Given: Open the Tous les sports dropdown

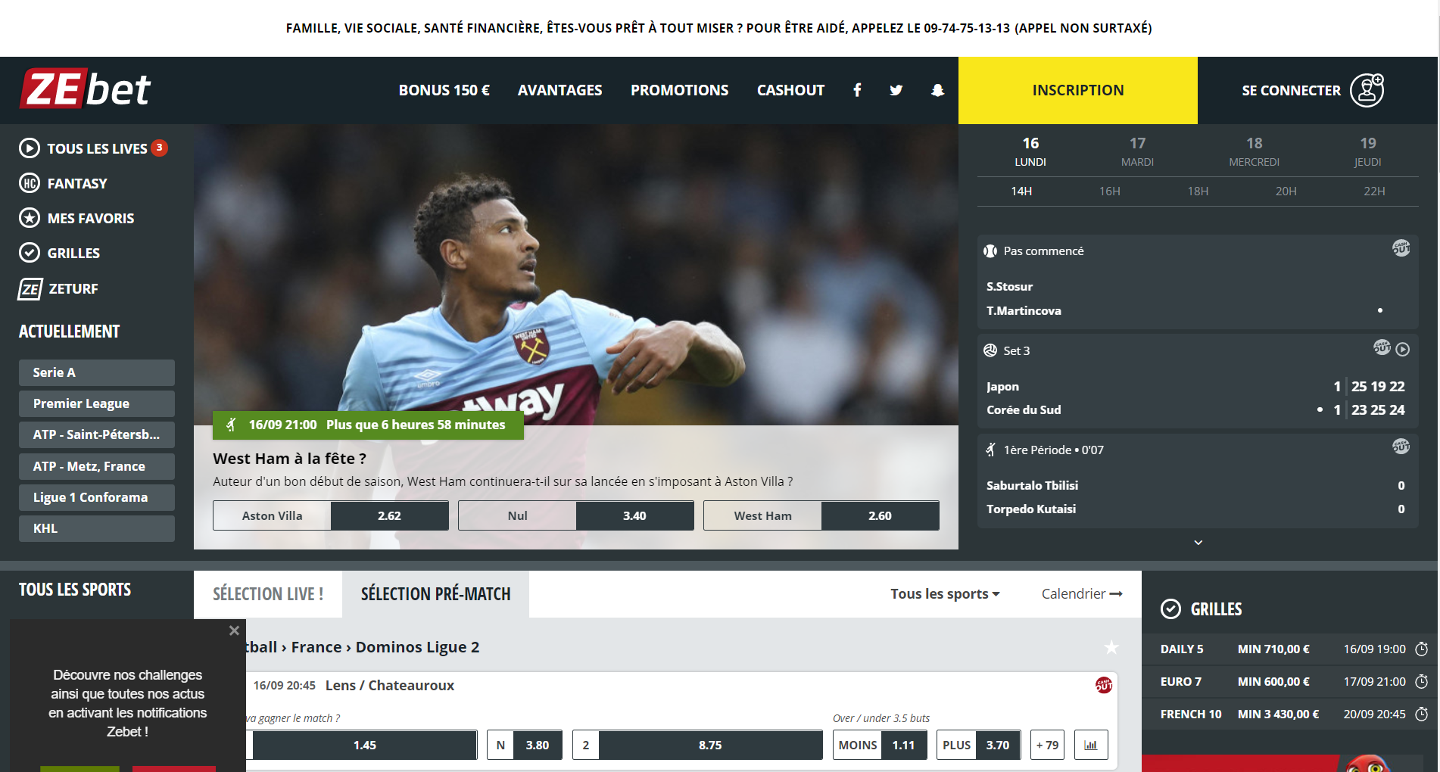Looking at the screenshot, I should pyautogui.click(x=945, y=594).
